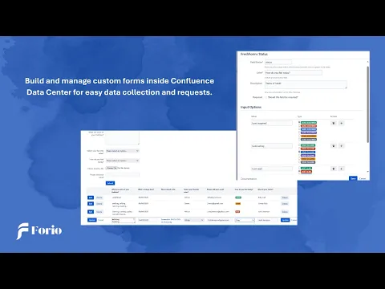
Task: Remove the third input option with trash icon
Action: tap(333, 169)
